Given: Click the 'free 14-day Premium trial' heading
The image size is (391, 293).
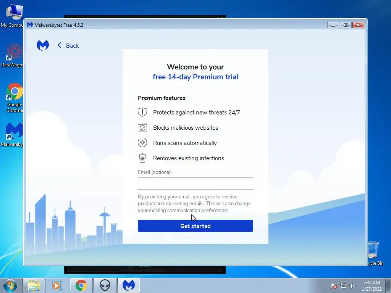Looking at the screenshot, I should [195, 77].
